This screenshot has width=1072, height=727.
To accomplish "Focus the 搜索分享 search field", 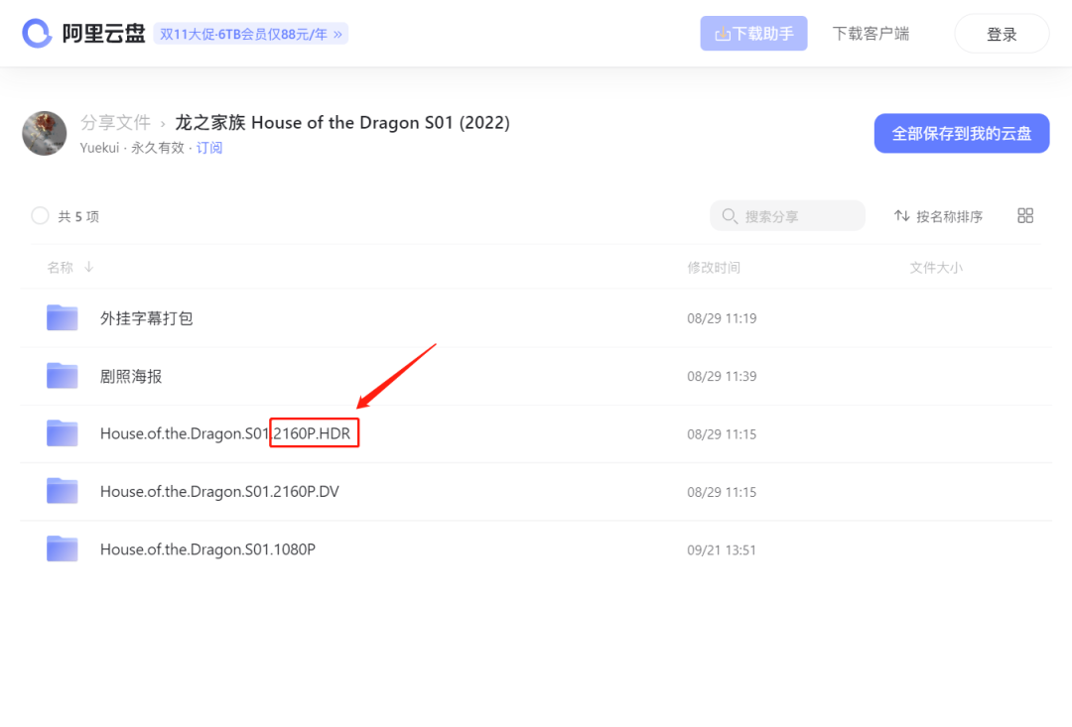I will [x=787, y=216].
